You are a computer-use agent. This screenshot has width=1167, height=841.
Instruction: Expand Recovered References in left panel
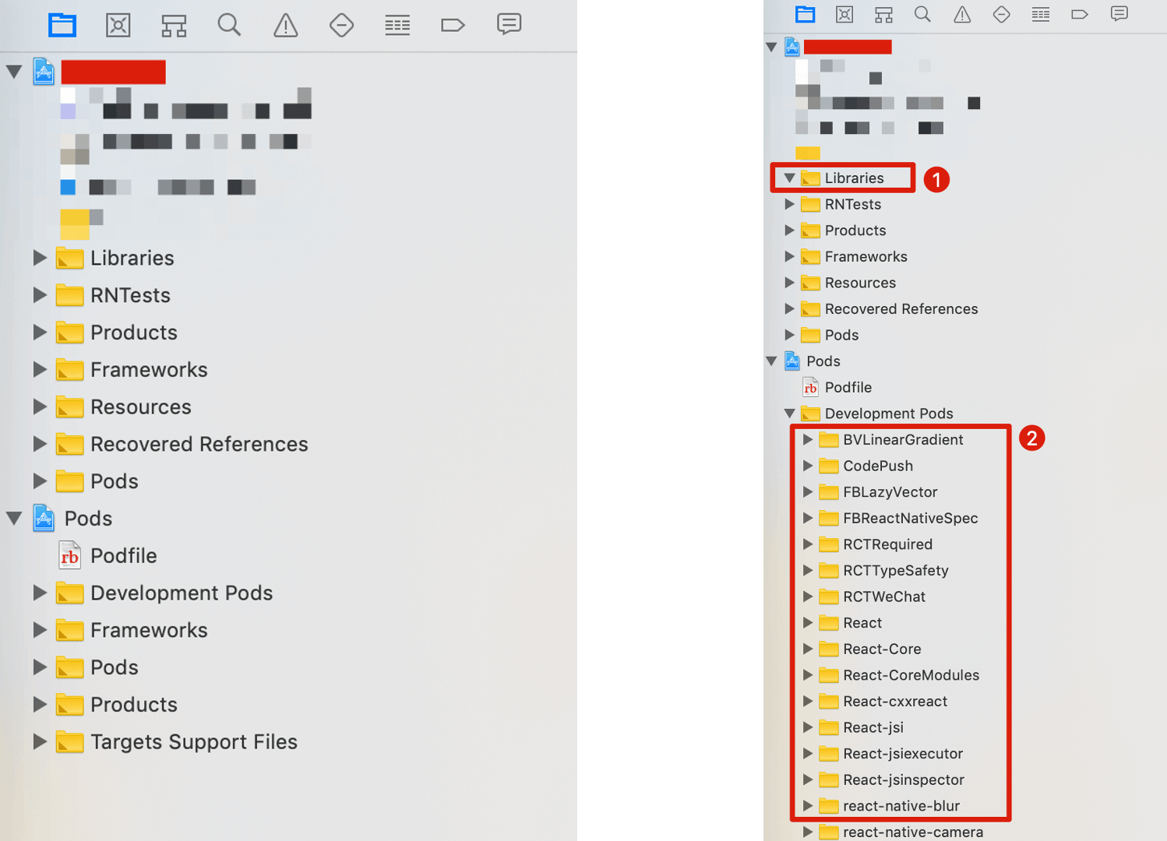point(39,444)
